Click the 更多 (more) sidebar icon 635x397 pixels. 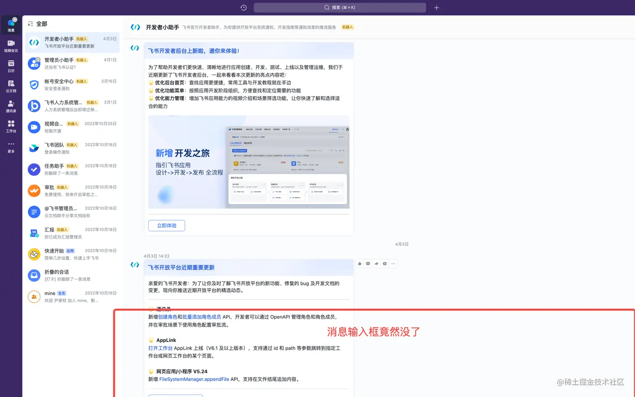11,147
